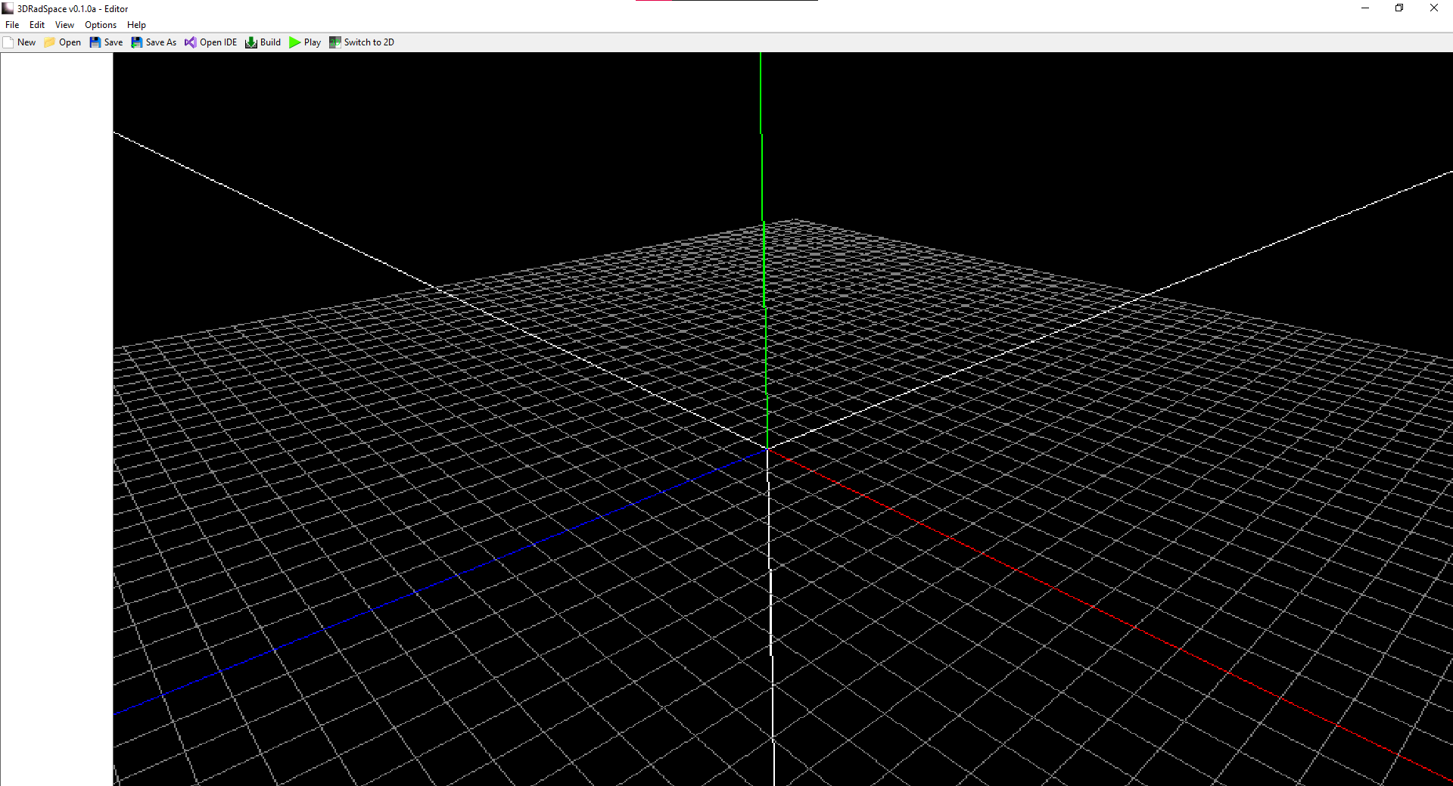This screenshot has height=786, width=1453.
Task: Switch to 2D view mode
Action: click(362, 42)
